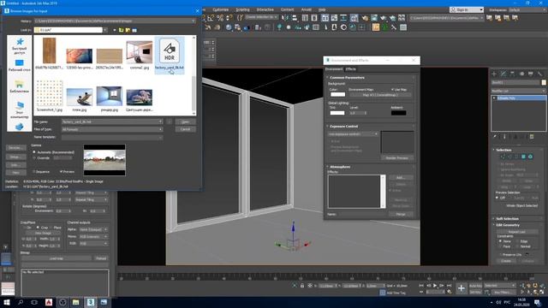Image resolution: width=548 pixels, height=308 pixels.
Task: Click the Render Setup teapot icon
Action: click(365, 17)
